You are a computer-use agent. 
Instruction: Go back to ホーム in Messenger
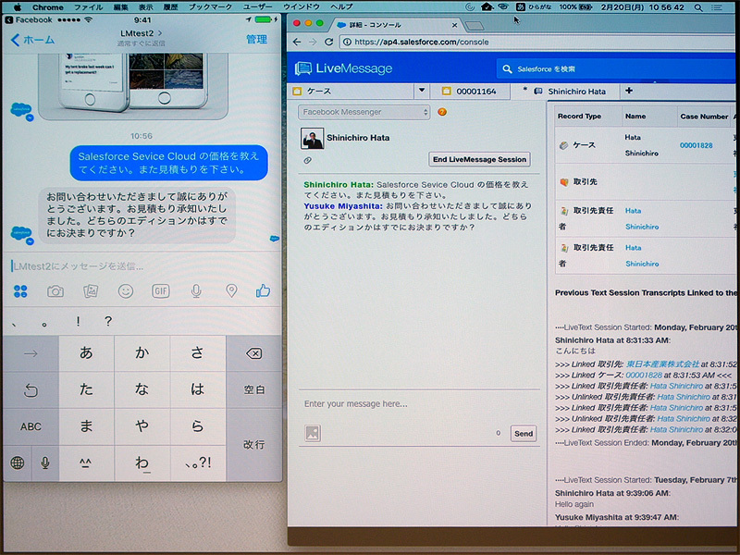pyautogui.click(x=32, y=40)
